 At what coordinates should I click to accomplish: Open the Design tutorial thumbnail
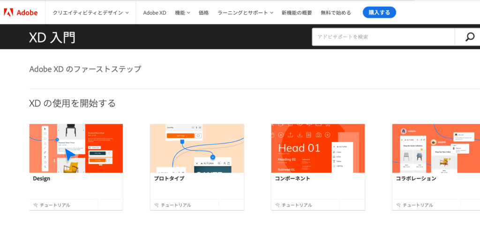[76, 148]
